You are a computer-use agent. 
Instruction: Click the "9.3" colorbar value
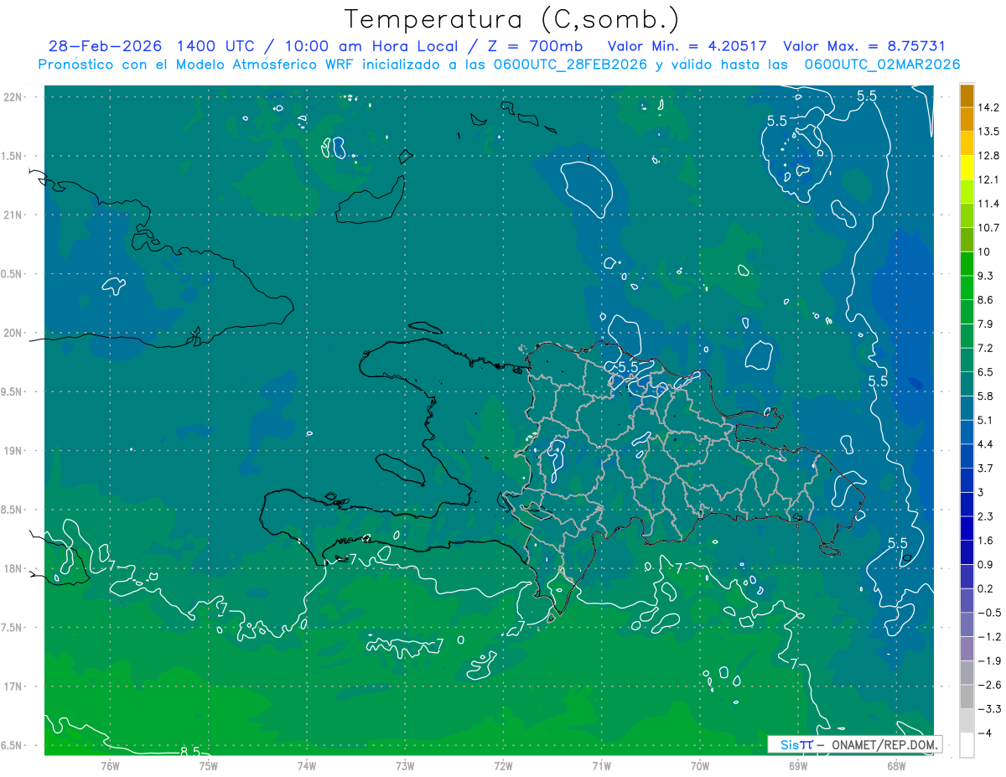[986, 276]
